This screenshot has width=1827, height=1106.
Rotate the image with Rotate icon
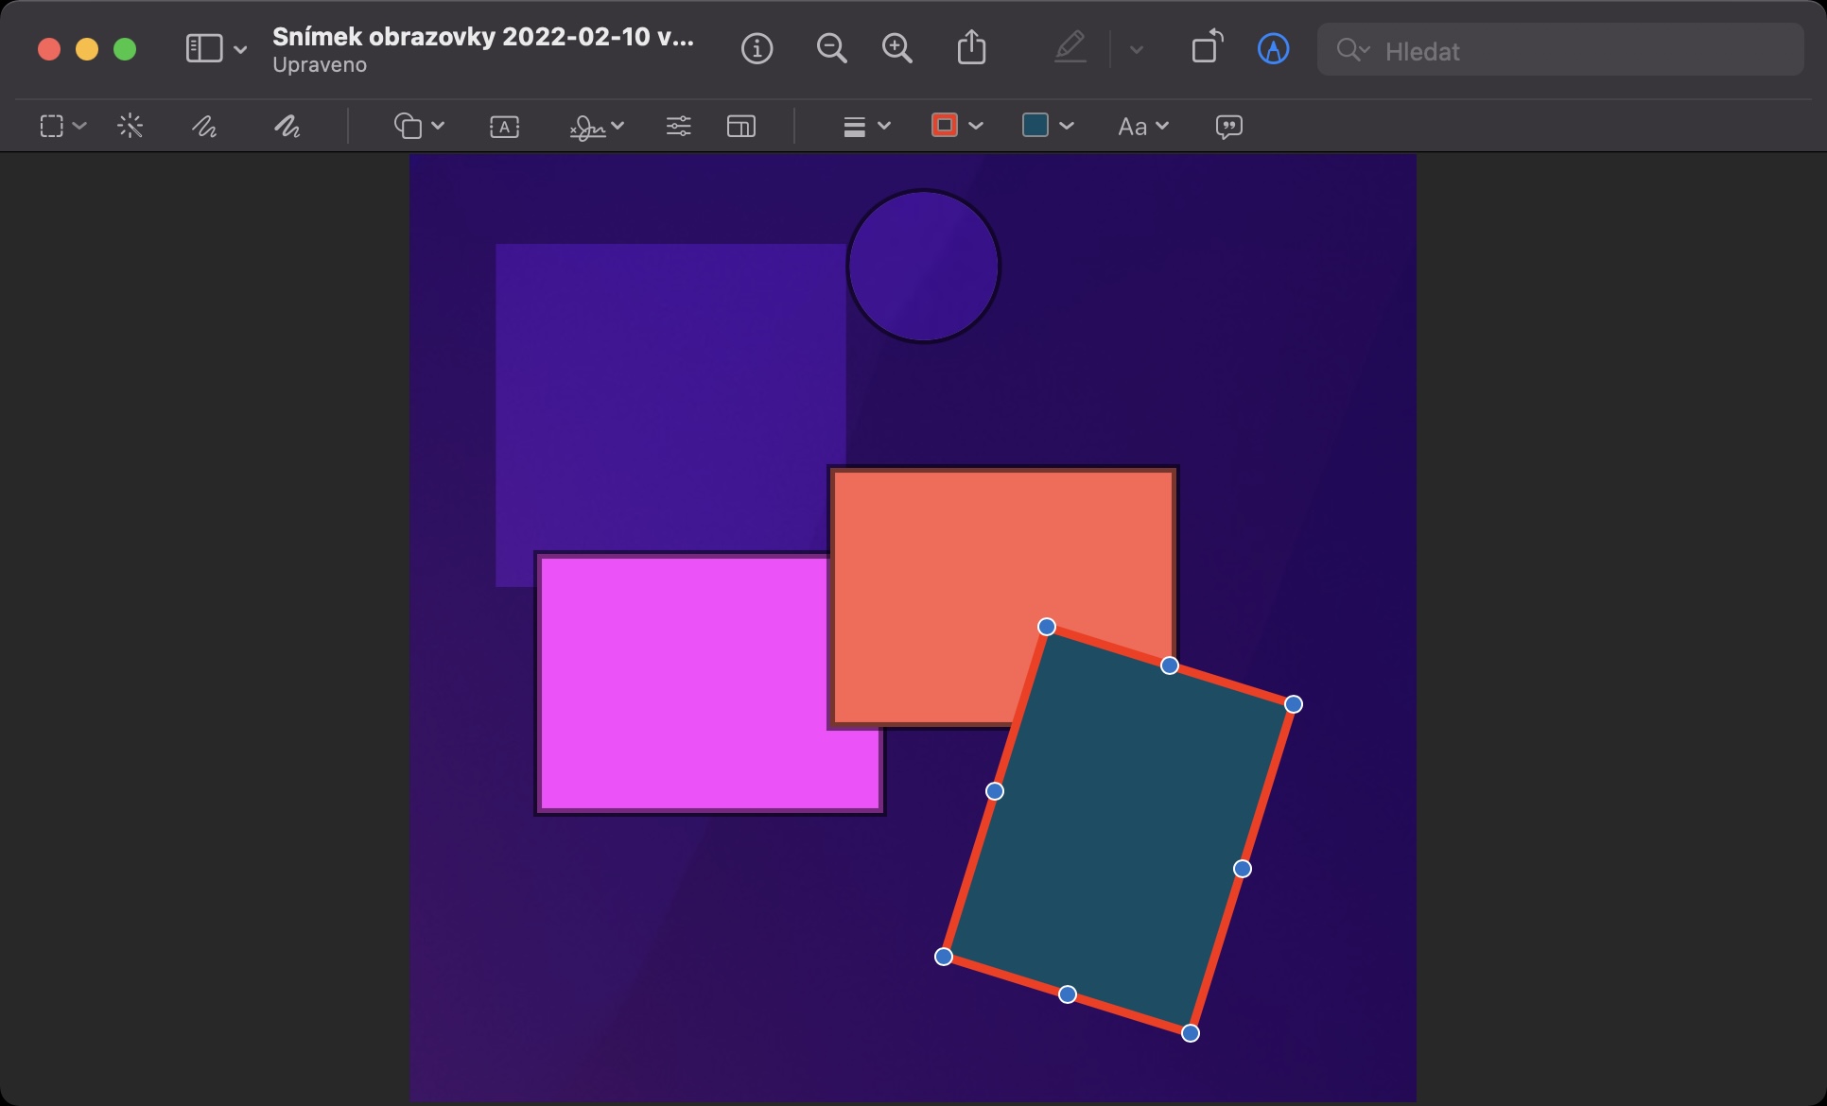(x=1207, y=48)
